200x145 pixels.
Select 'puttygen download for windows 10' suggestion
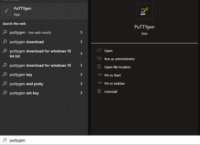point(44,65)
